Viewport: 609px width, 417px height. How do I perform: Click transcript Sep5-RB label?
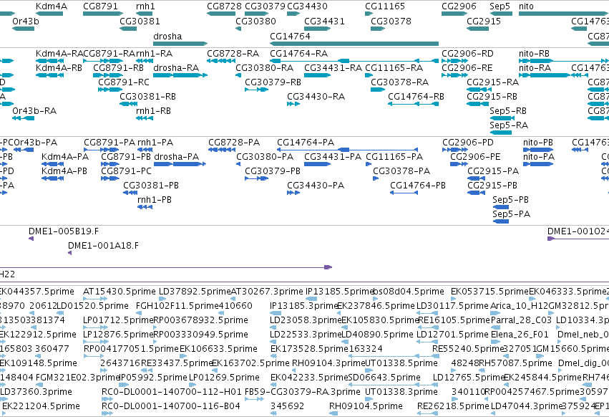[508, 111]
